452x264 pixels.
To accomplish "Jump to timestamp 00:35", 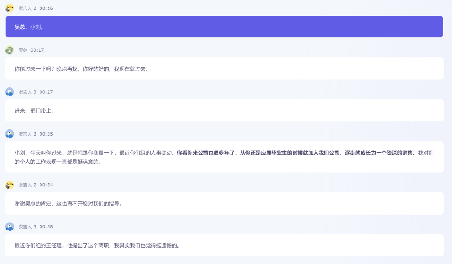I will tap(46, 134).
